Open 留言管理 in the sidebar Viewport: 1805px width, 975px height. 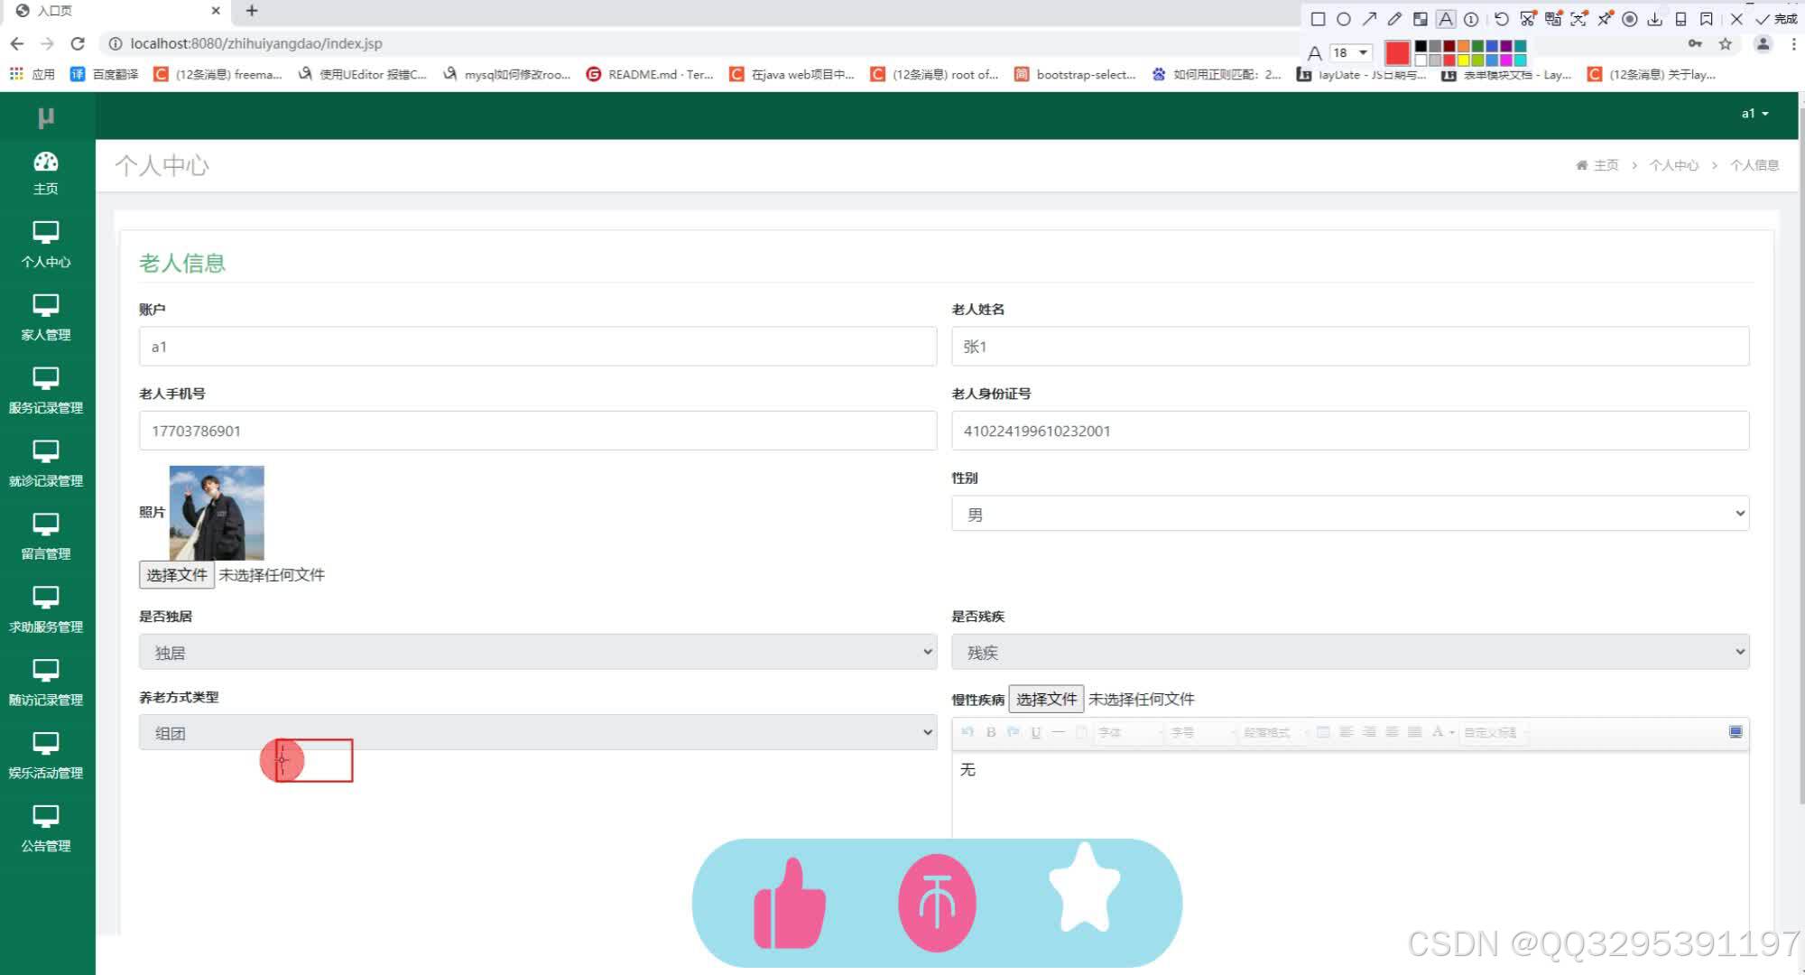click(46, 537)
